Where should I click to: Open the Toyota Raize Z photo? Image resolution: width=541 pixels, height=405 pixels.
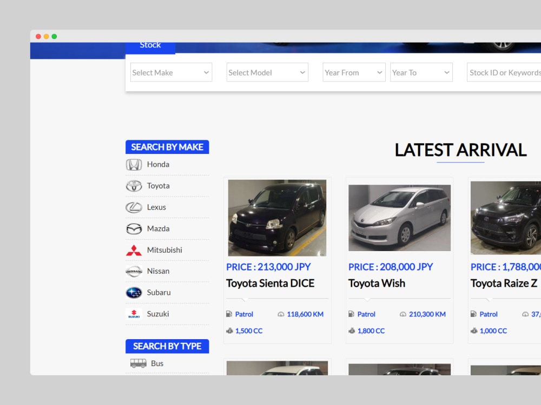click(506, 218)
